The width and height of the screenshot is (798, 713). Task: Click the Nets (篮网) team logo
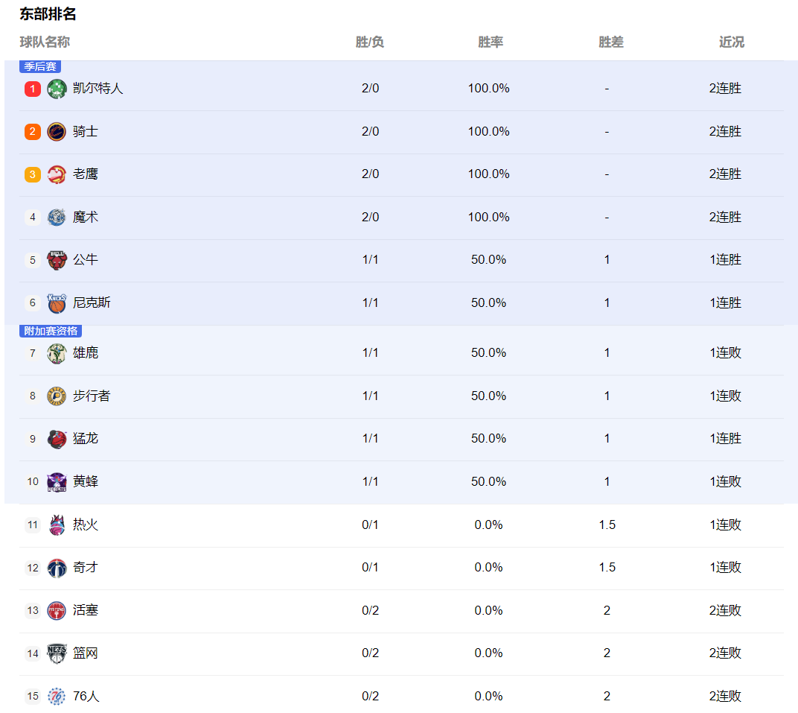click(57, 653)
